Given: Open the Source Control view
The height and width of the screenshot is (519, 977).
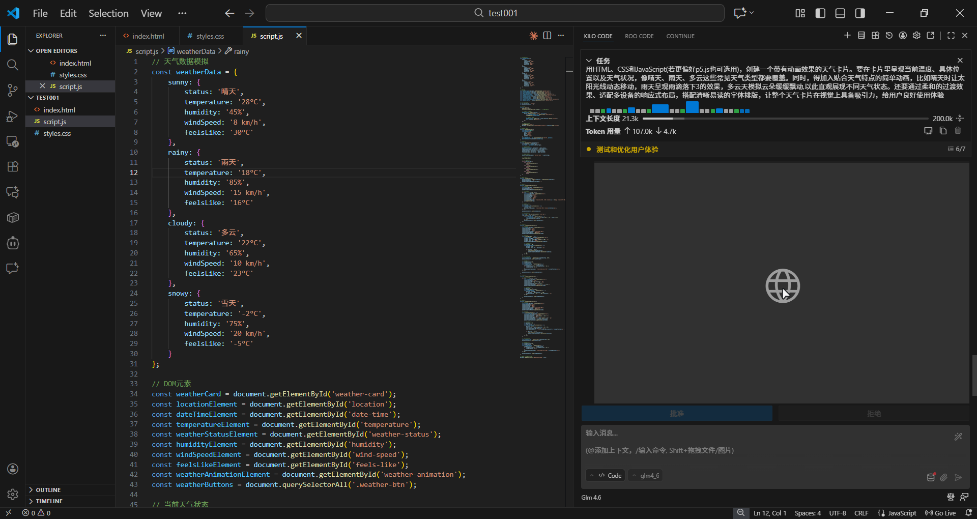Looking at the screenshot, I should coord(13,90).
